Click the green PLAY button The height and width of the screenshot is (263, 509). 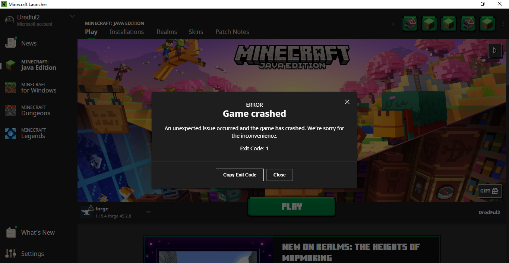tap(292, 207)
